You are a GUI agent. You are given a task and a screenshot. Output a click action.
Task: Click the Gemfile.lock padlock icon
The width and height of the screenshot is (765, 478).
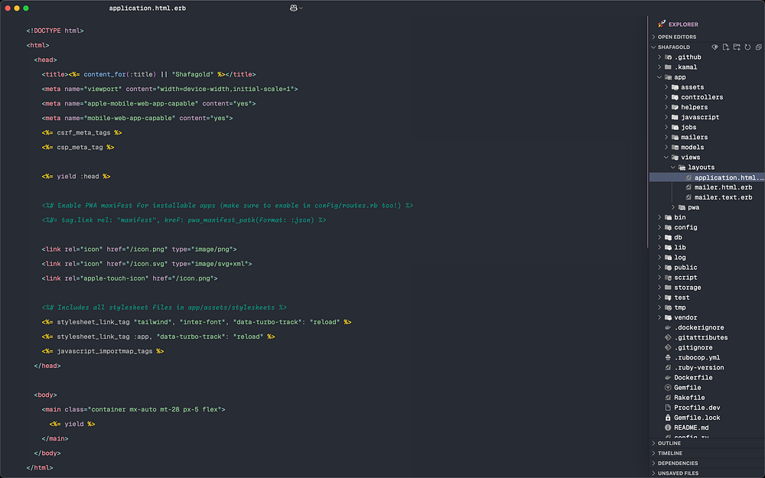pyautogui.click(x=668, y=418)
